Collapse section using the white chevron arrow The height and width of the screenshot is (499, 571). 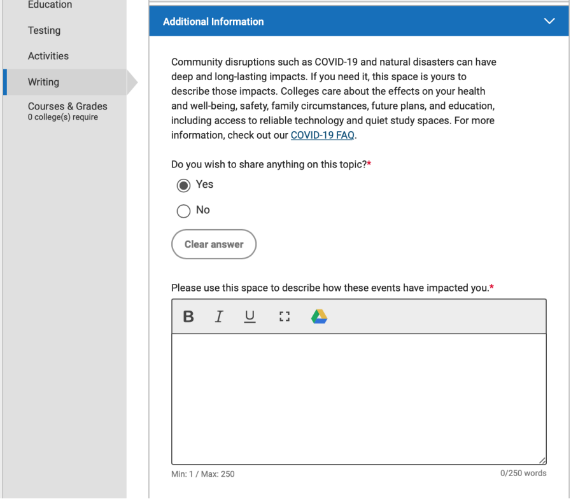click(550, 22)
